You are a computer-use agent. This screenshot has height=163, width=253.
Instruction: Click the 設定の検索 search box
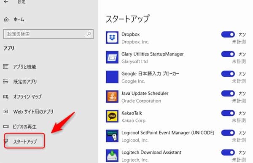click(x=48, y=34)
